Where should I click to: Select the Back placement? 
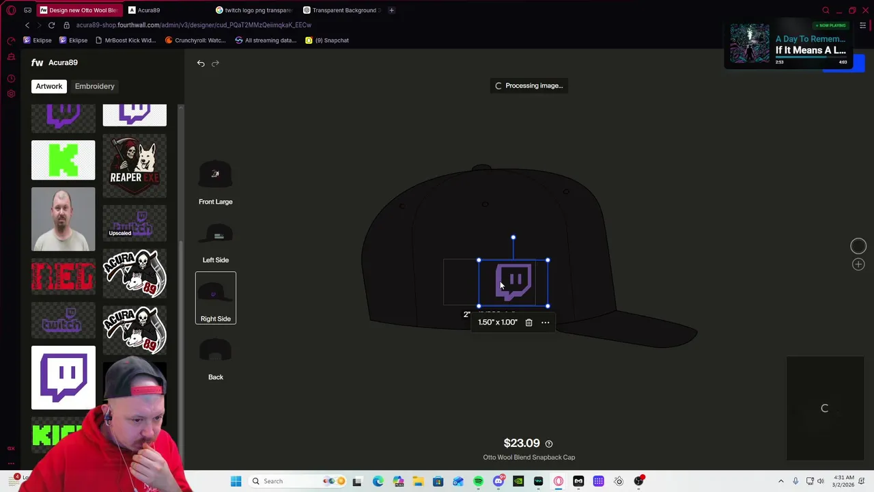[215, 358]
